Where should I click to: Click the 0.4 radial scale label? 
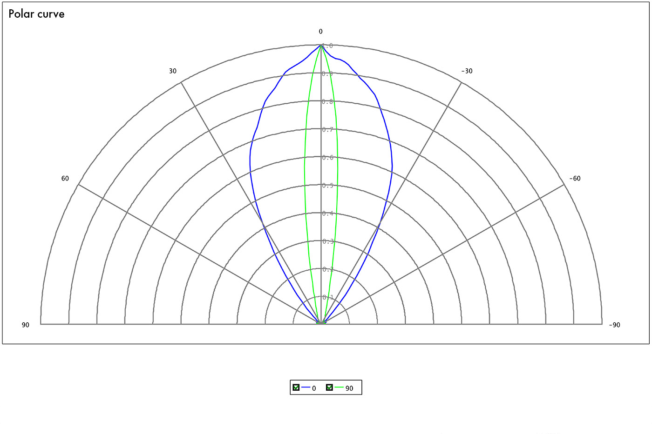328,214
